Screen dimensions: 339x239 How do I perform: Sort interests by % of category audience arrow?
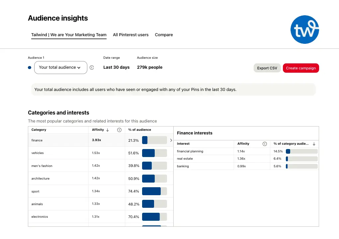tap(314, 144)
